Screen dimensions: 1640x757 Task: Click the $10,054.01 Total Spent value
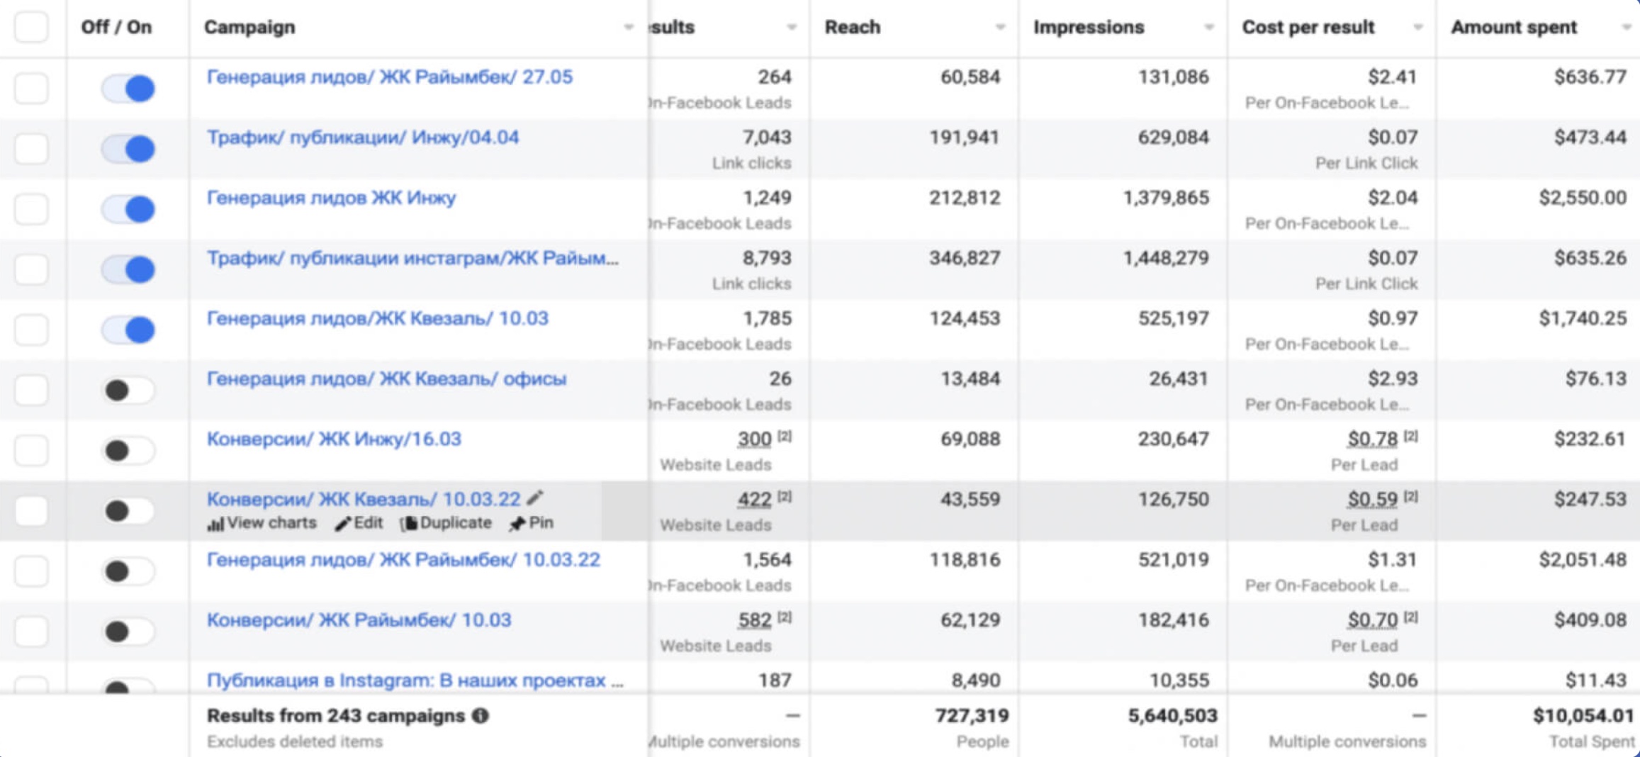coord(1583,715)
